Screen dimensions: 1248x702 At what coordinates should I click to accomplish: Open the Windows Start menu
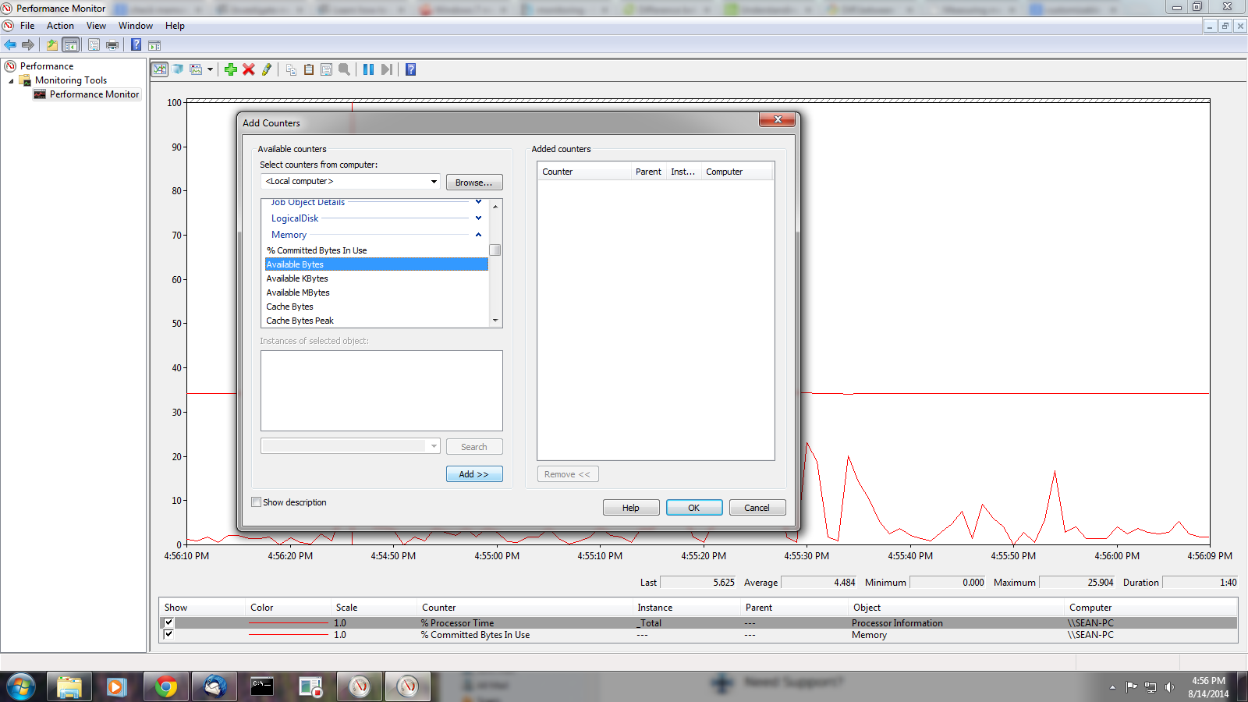[x=21, y=686]
